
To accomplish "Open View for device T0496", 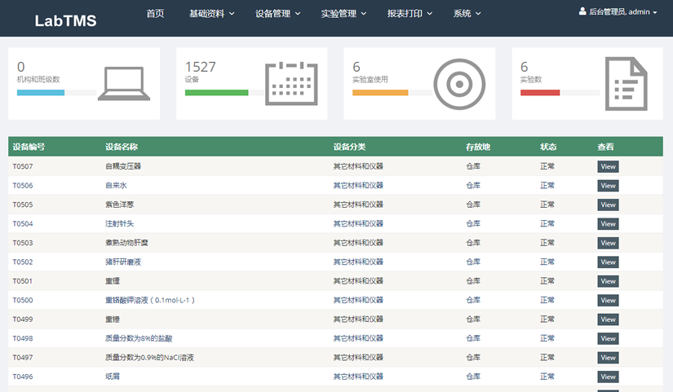I will [608, 377].
